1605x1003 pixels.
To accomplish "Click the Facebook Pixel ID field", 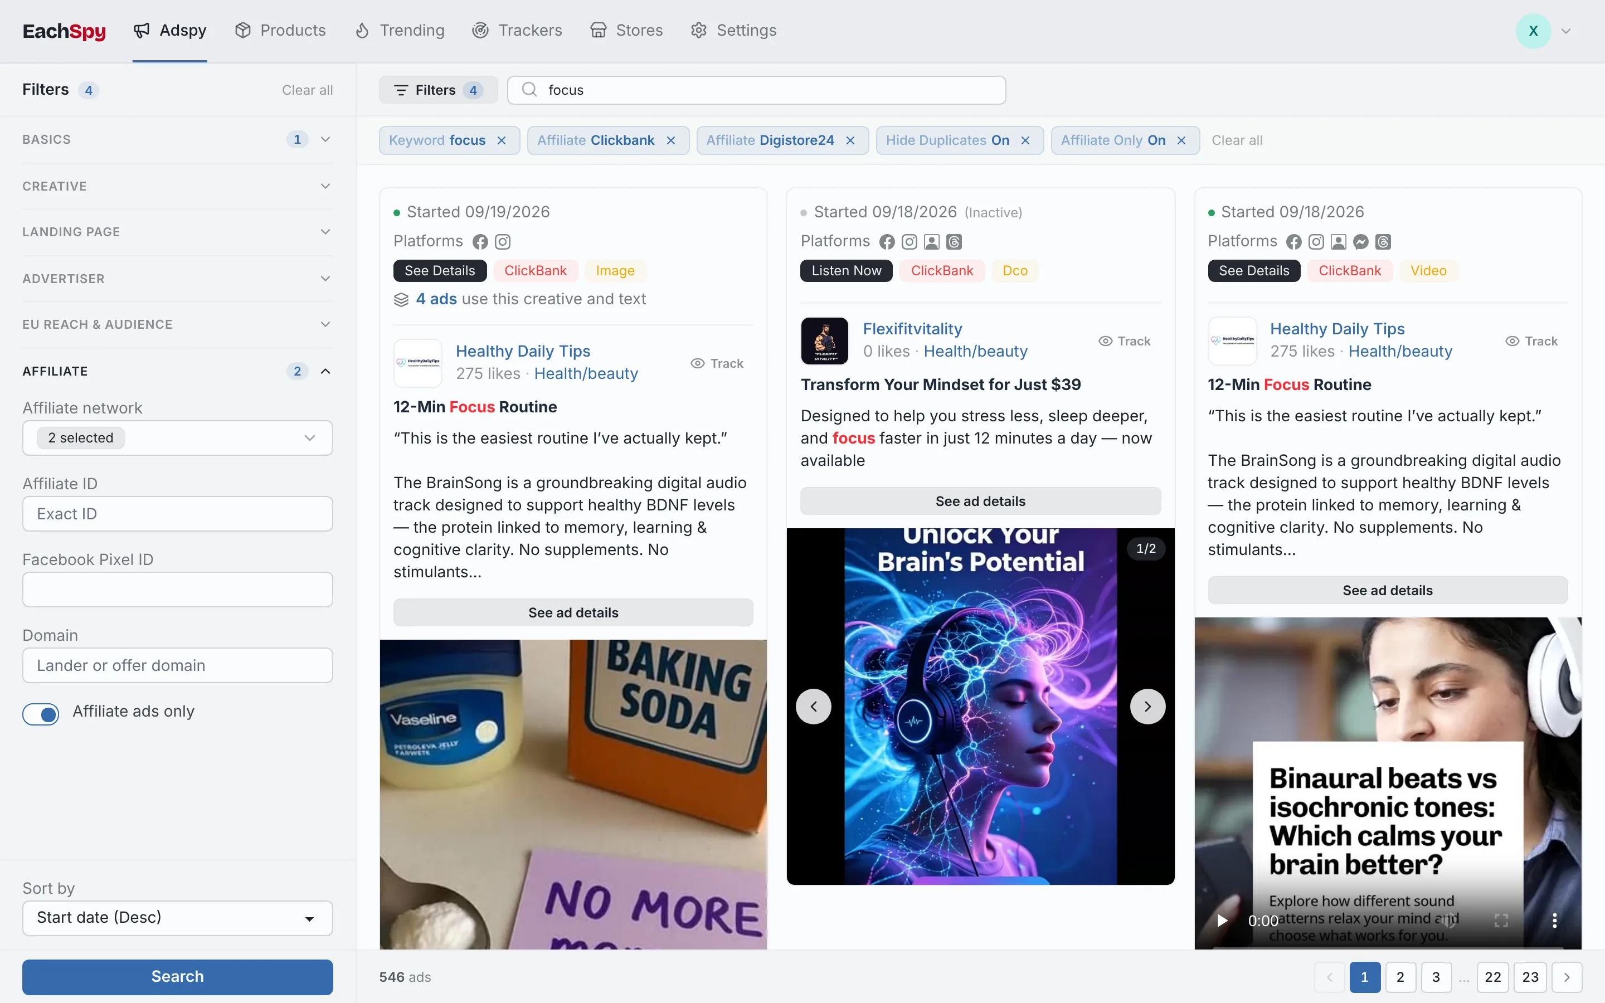I will pos(177,589).
